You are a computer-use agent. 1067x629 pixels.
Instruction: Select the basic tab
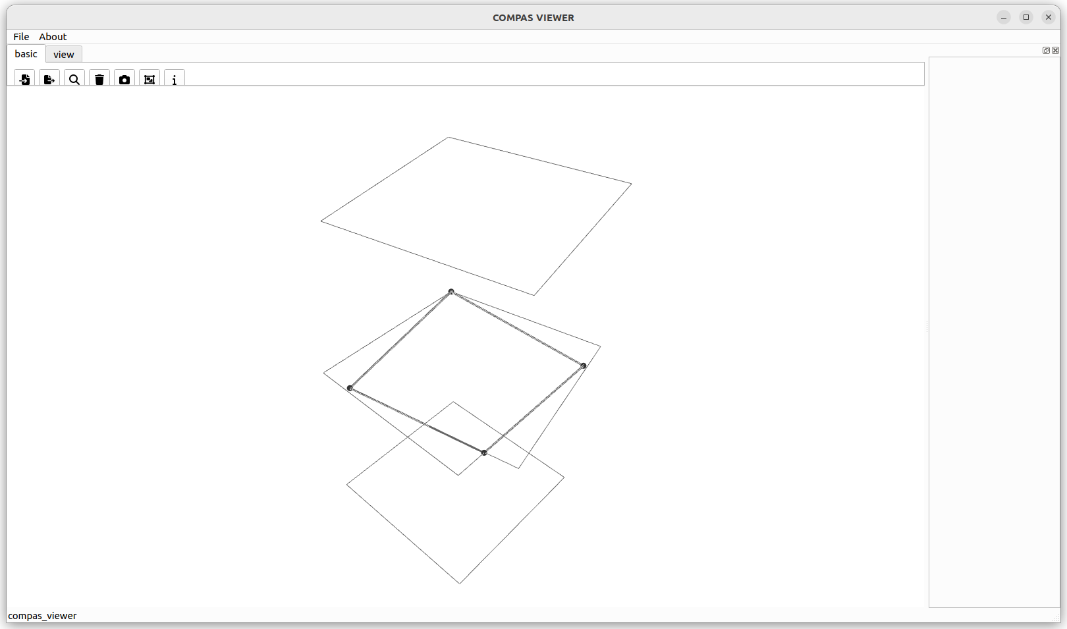click(x=26, y=54)
